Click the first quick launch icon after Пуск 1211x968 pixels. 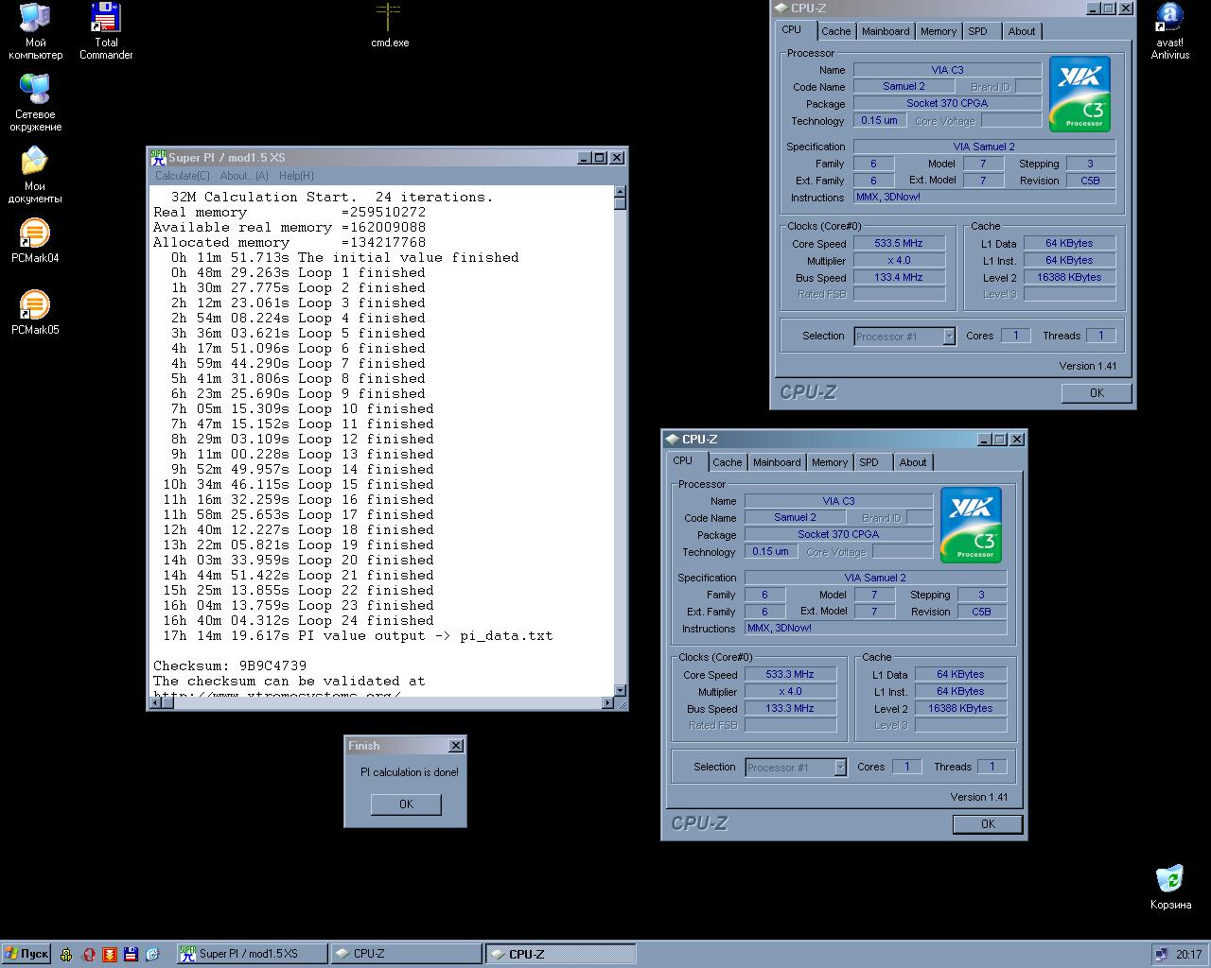(66, 954)
